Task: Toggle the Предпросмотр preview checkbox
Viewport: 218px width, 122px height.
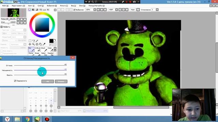Action: click(15, 81)
